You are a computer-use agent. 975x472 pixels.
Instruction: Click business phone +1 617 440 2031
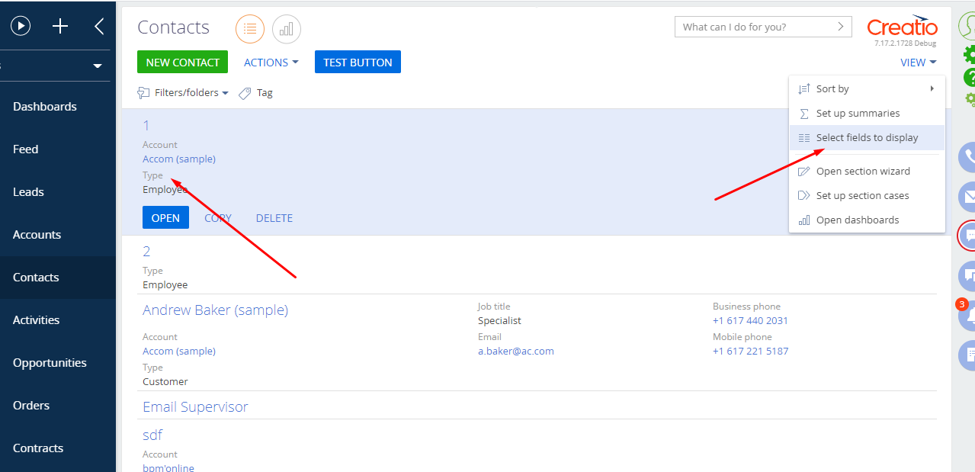(x=750, y=321)
